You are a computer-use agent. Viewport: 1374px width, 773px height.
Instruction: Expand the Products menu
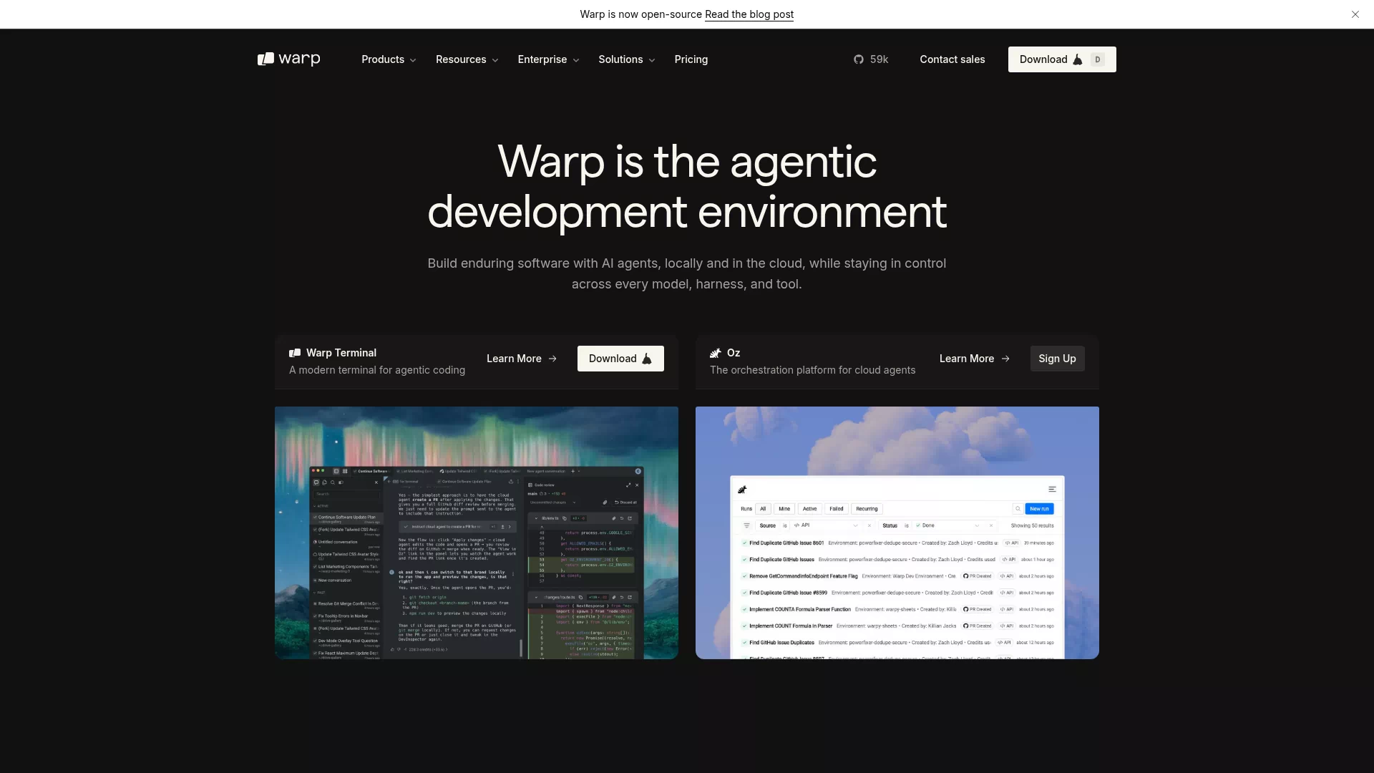(389, 59)
